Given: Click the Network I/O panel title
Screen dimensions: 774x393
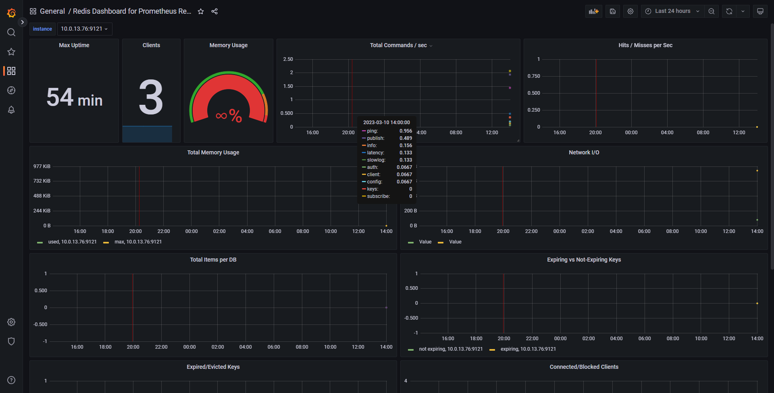Looking at the screenshot, I should tap(584, 152).
